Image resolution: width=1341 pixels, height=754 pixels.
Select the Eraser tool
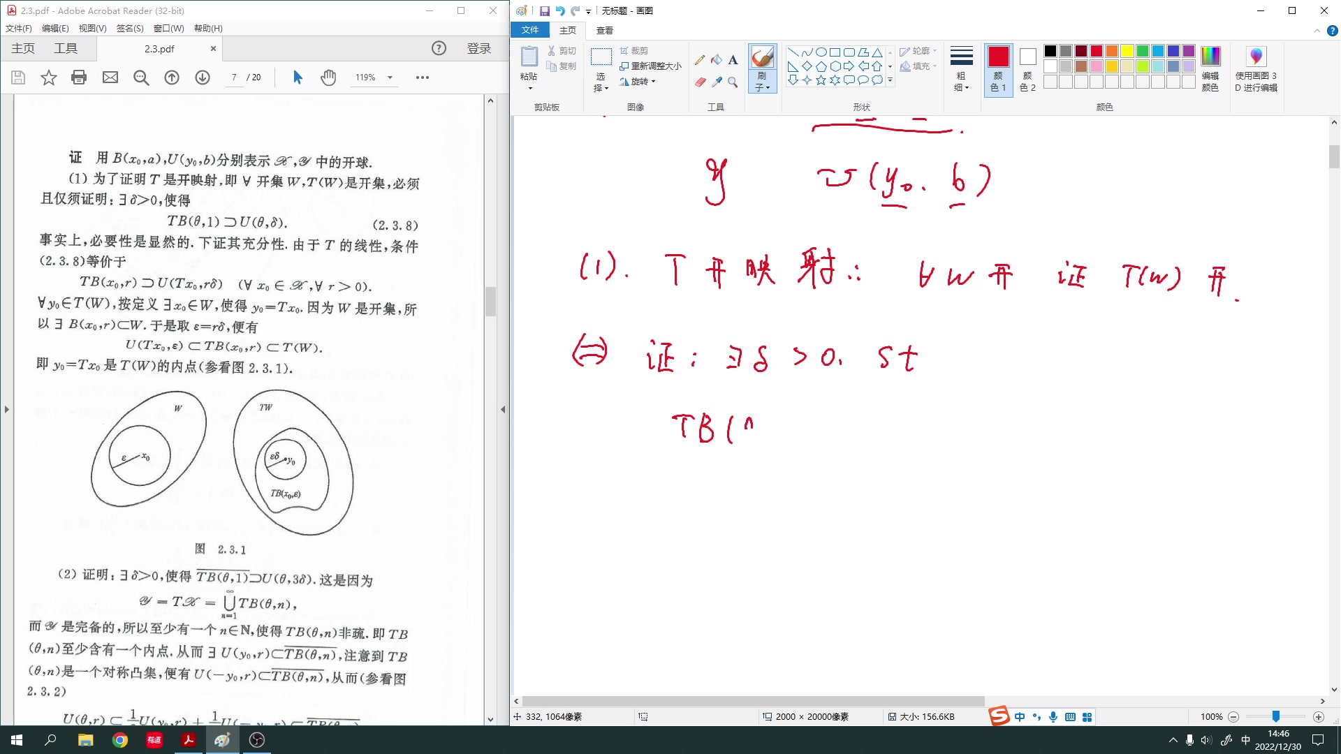tap(700, 81)
